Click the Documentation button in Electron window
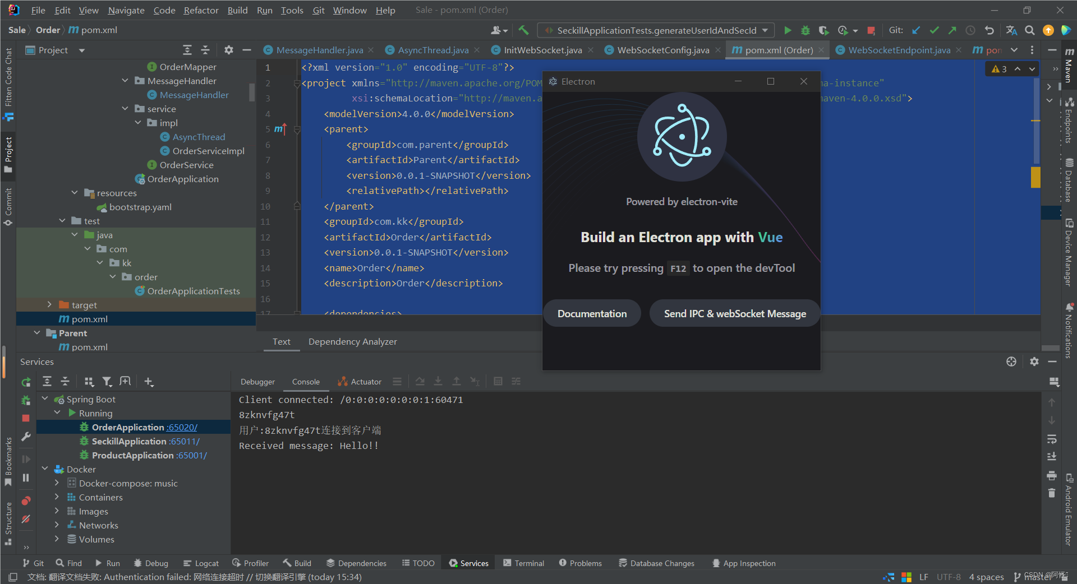Viewport: 1077px width, 584px height. coord(592,313)
